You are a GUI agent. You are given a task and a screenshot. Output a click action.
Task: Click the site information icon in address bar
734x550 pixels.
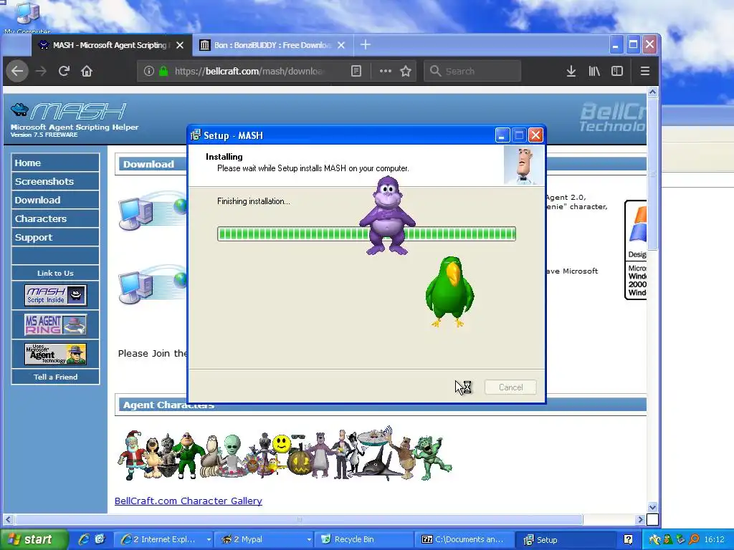pos(149,71)
